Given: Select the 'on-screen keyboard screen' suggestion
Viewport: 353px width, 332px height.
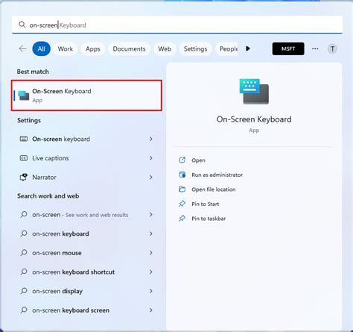Looking at the screenshot, I should tap(86, 310).
